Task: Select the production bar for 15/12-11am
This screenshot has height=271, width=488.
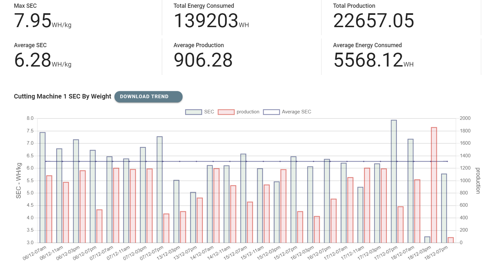Action: tap(267, 214)
